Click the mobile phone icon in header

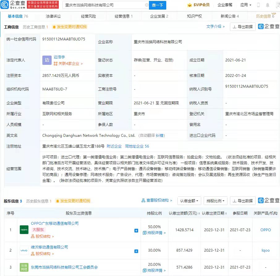tap(258, 5)
